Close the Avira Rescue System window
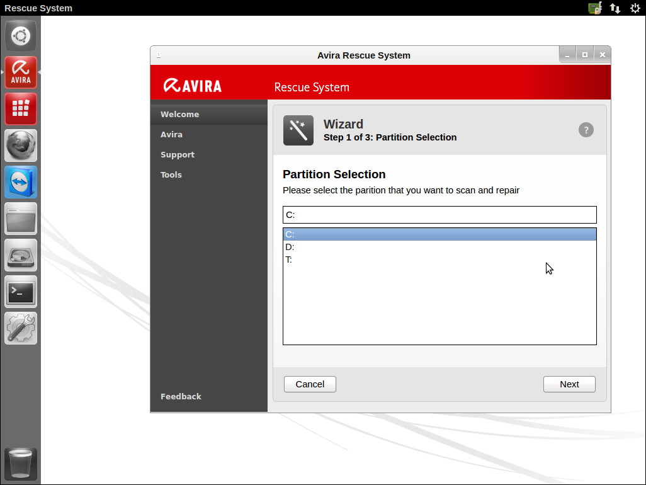Image resolution: width=646 pixels, height=485 pixels. (603, 55)
